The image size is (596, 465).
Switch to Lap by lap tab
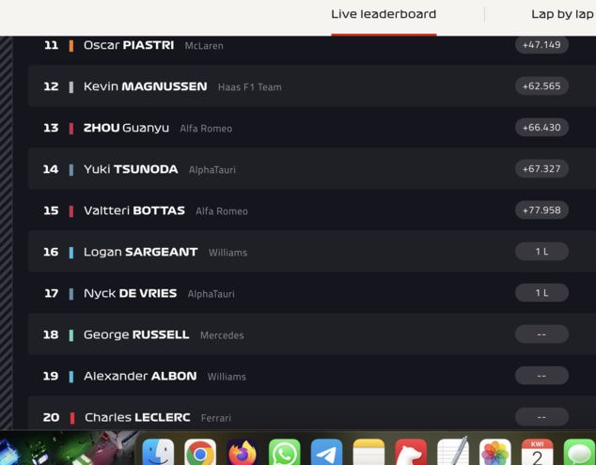pos(562,14)
